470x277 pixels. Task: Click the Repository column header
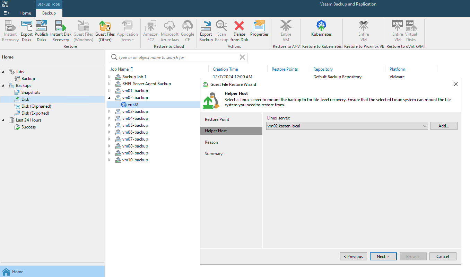[x=323, y=69]
